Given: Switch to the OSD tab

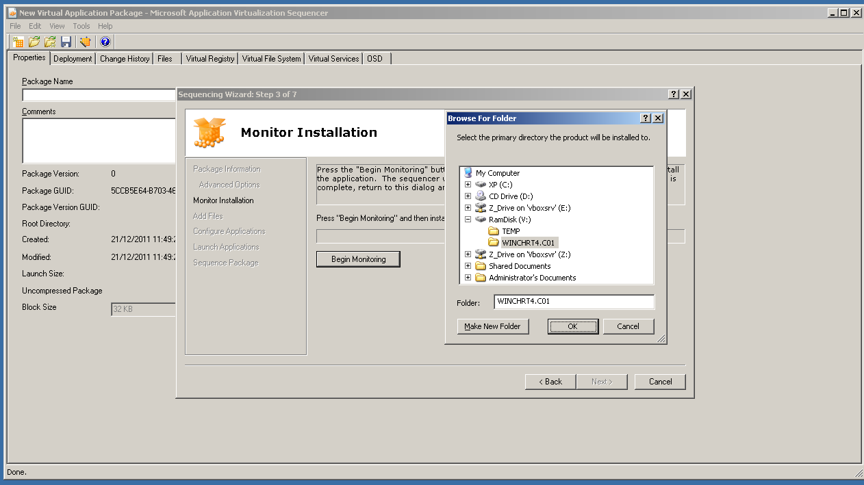Looking at the screenshot, I should coord(375,59).
